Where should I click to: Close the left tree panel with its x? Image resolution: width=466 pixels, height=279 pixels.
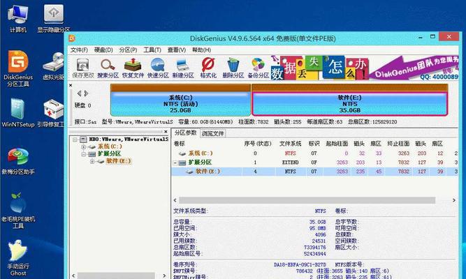pos(166,132)
